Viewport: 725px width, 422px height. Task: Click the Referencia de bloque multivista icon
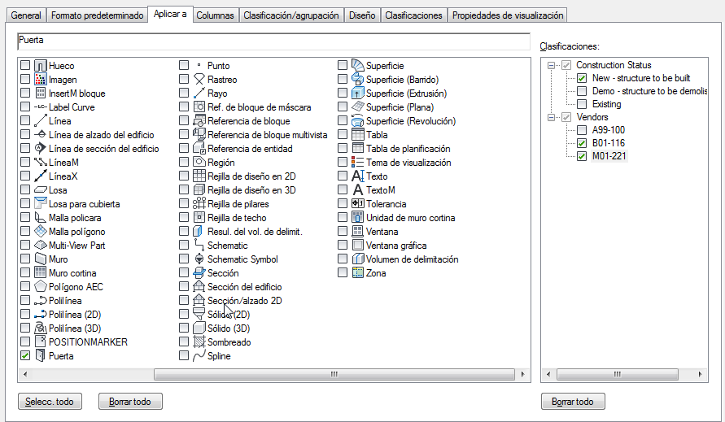(x=199, y=135)
